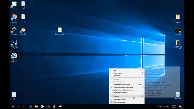
Task: Open taskbar search magnifier
Action: (18, 107)
